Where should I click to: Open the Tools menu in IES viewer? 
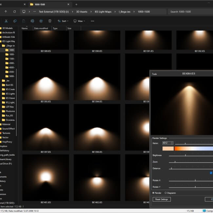click(154, 74)
